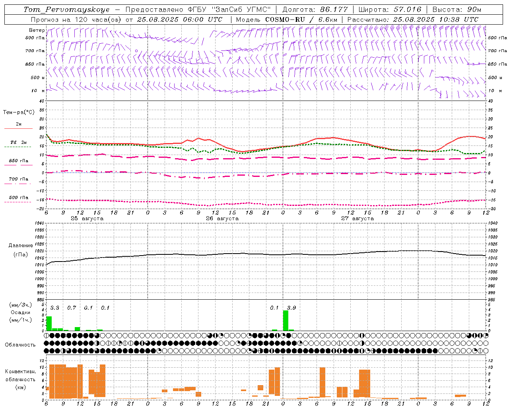Select the Конвективн. convective cloud label

[x=20, y=372]
